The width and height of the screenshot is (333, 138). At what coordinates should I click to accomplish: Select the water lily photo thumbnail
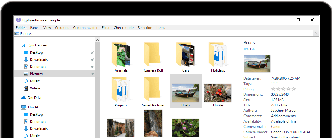click(185, 128)
